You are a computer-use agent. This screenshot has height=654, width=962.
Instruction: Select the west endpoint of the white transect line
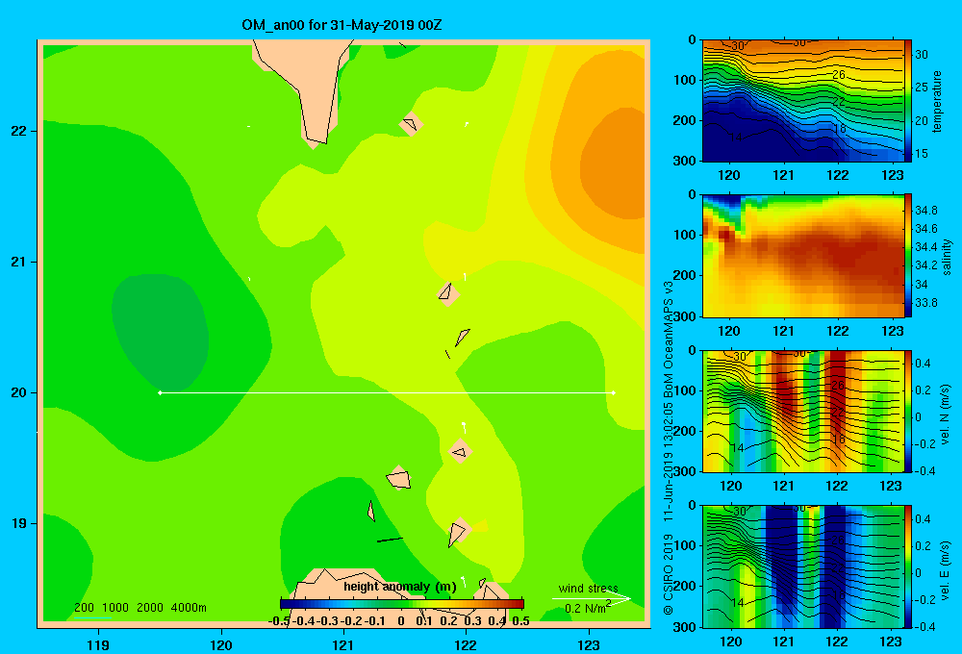(160, 392)
